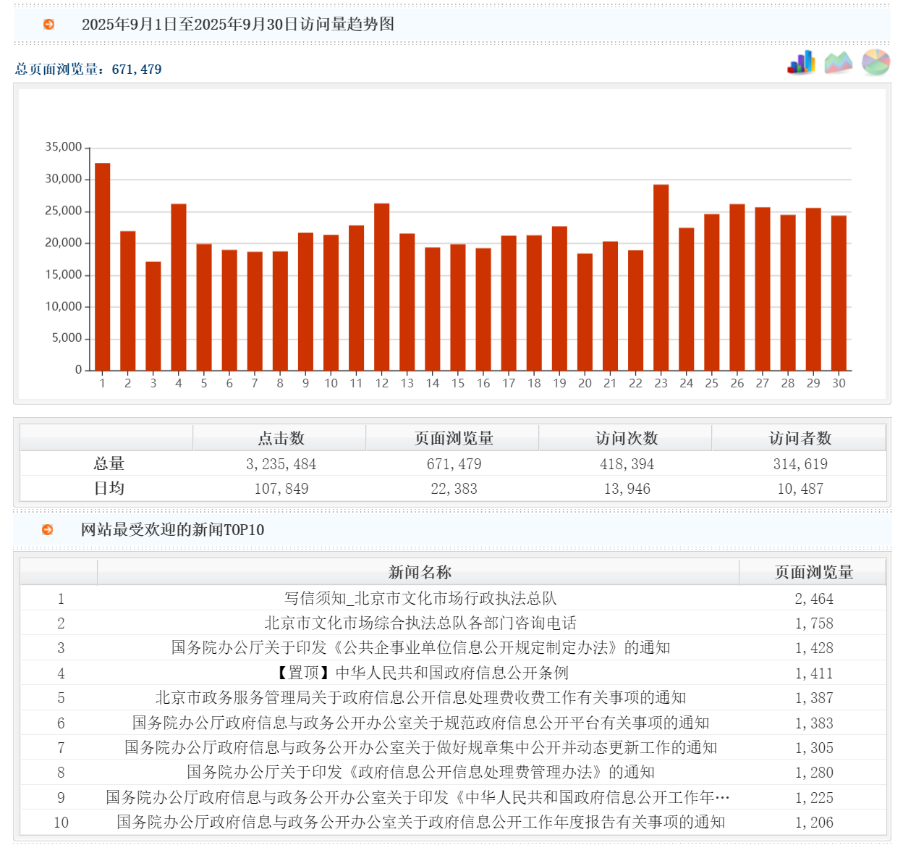Open news item 写信须知_北京市文化市场行政执法总队
The image size is (903, 845).
click(x=420, y=598)
